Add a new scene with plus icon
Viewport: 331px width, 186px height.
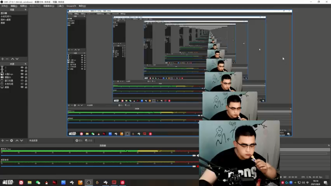pos(2,59)
